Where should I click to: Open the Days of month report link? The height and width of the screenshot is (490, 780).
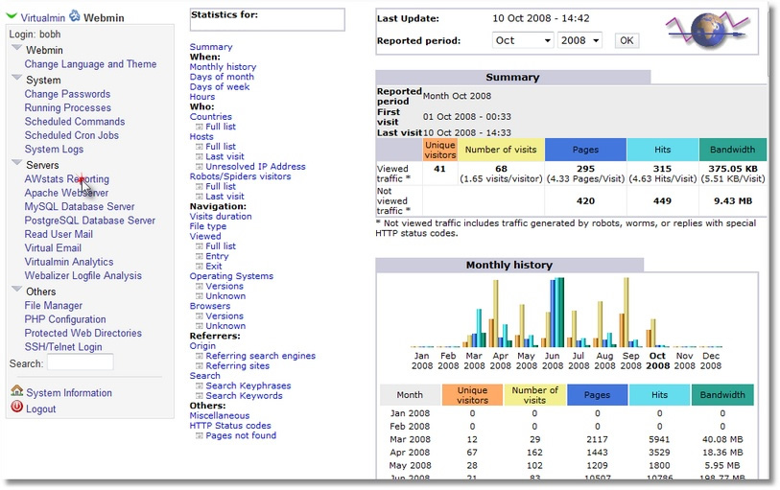[222, 77]
